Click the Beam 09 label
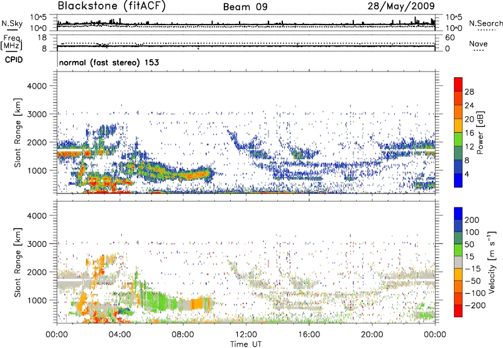The image size is (503, 348). tap(245, 7)
